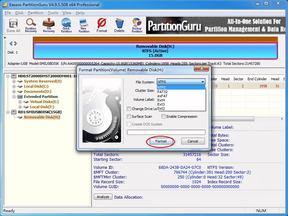Image resolution: width=288 pixels, height=216 pixels.
Task: Check the Surface Scan option
Action: pyautogui.click(x=129, y=117)
